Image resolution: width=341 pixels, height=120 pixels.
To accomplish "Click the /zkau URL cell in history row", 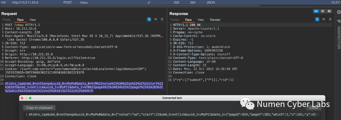I will [84, 3].
